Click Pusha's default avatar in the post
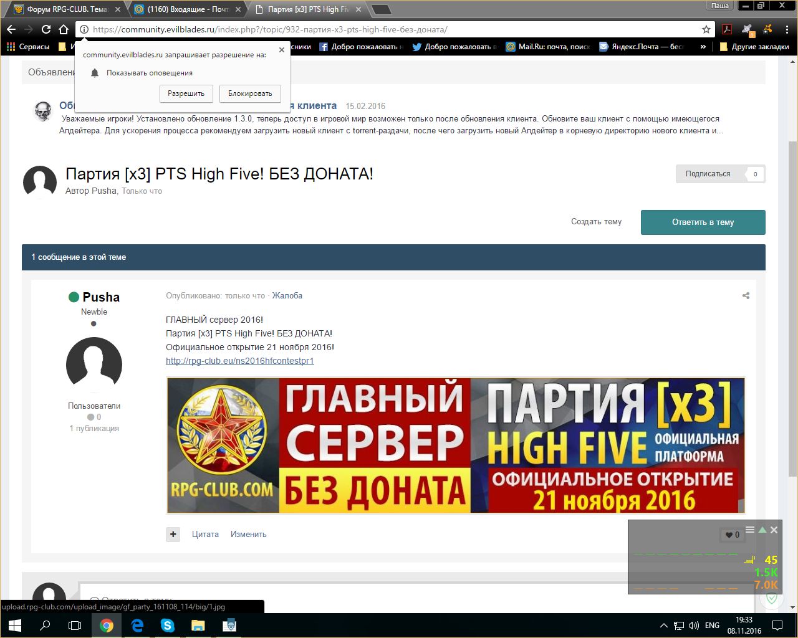 point(94,365)
